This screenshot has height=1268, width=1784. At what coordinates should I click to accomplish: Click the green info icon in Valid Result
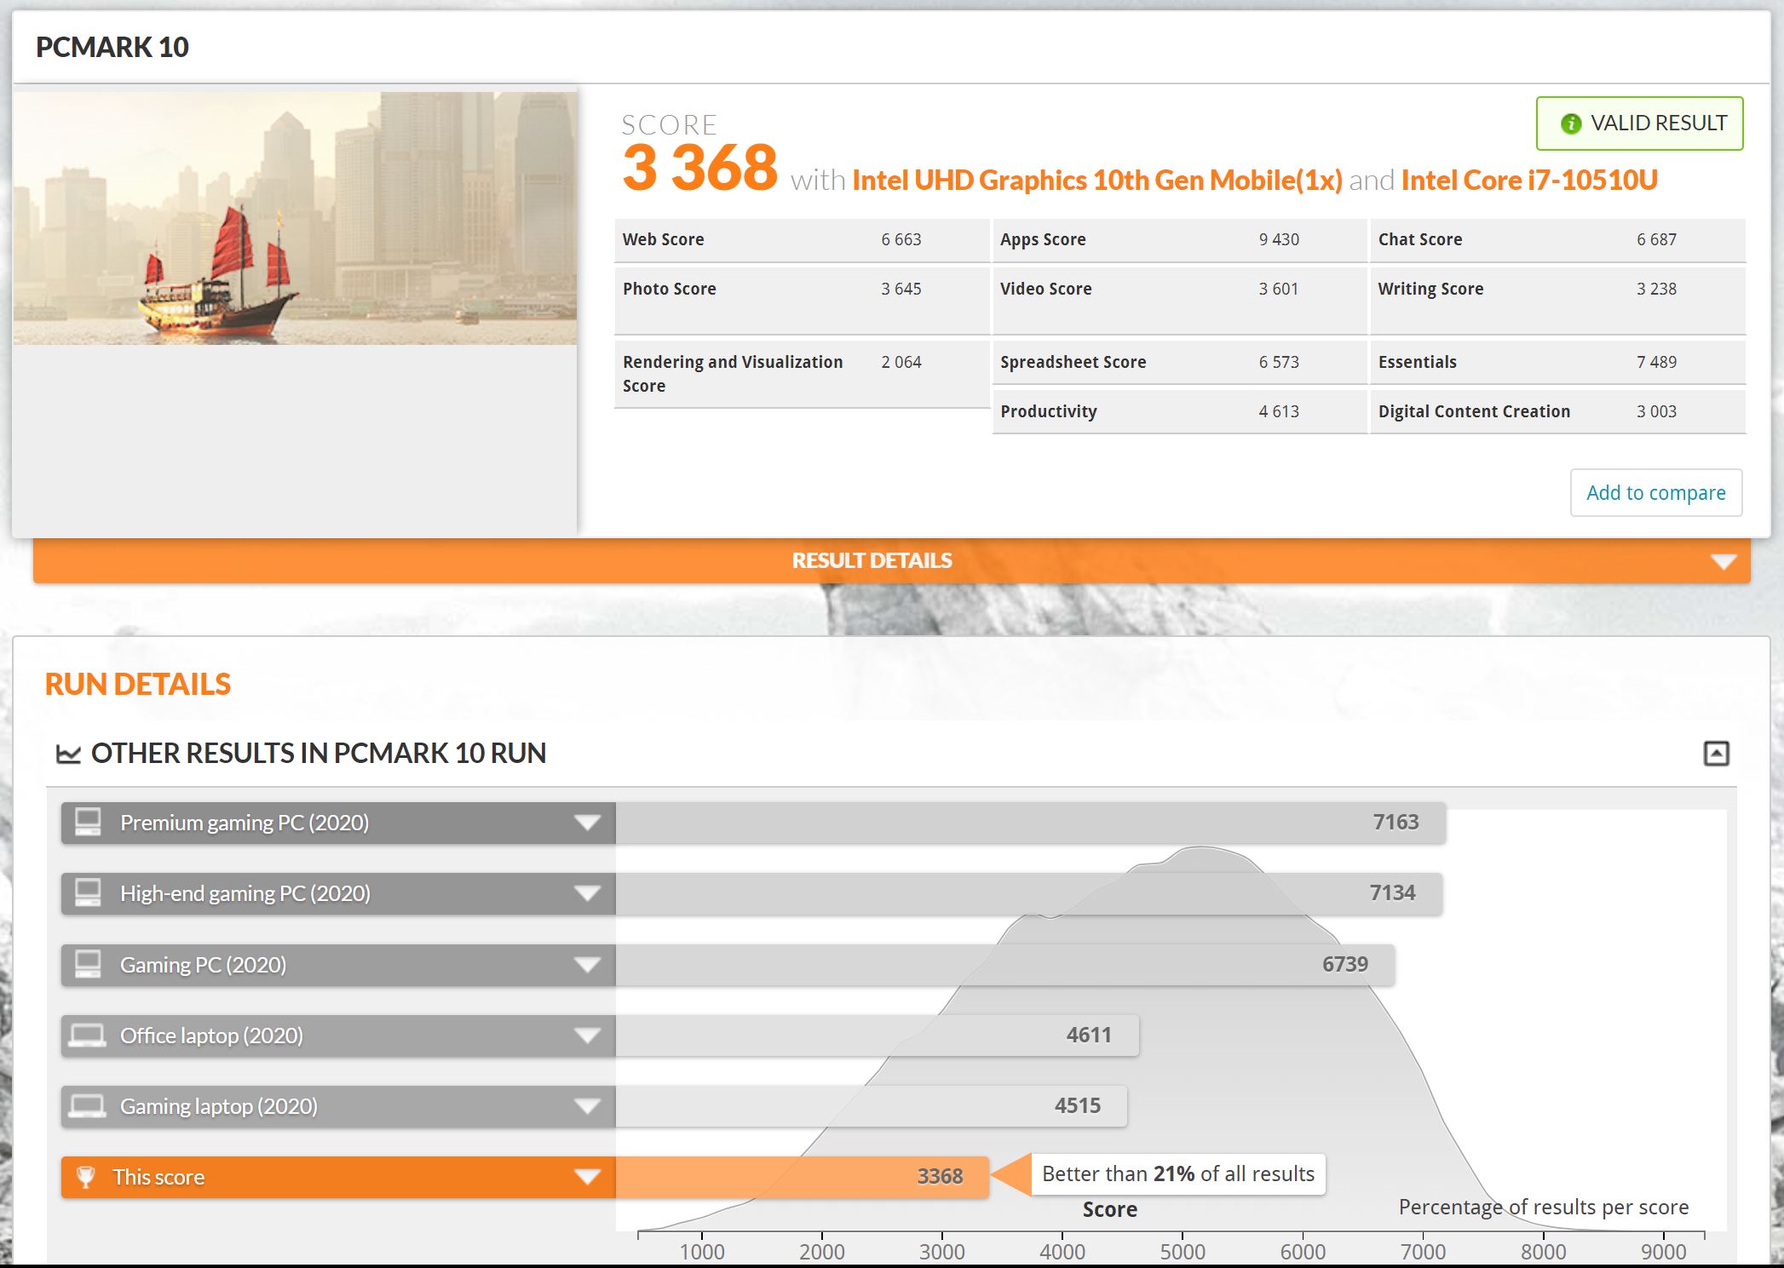pyautogui.click(x=1570, y=124)
